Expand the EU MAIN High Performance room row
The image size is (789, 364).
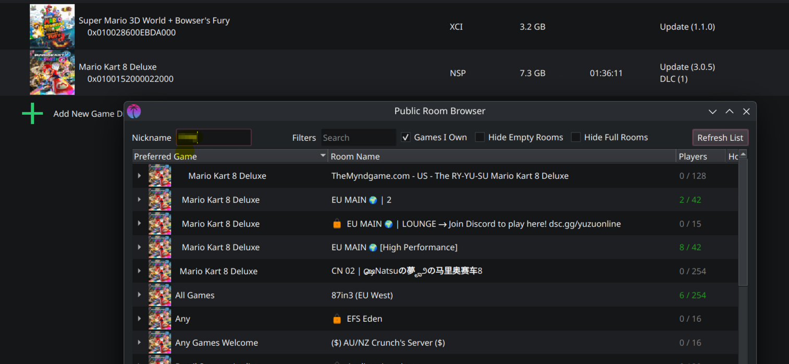pyautogui.click(x=139, y=247)
